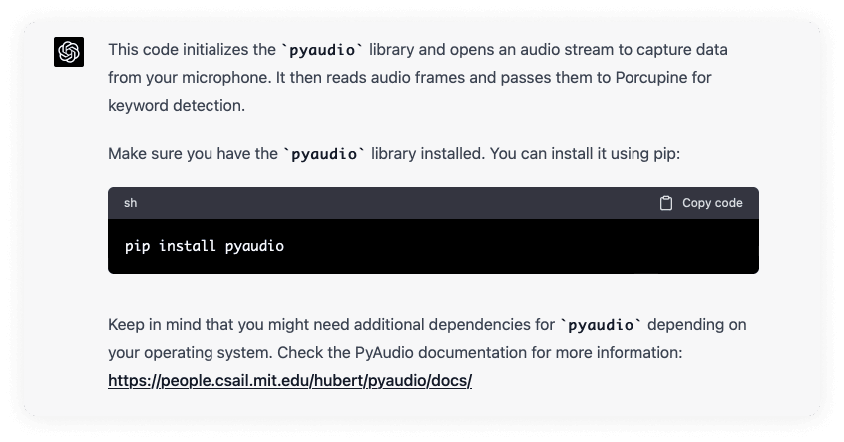Screen dimensions: 844x442
Task: Click the text 'Make sure you have the'
Action: pos(193,154)
